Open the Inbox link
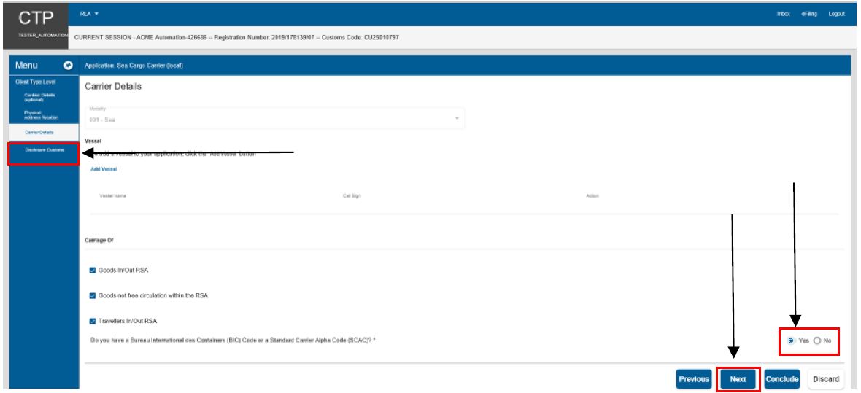861x393 pixels. (784, 14)
